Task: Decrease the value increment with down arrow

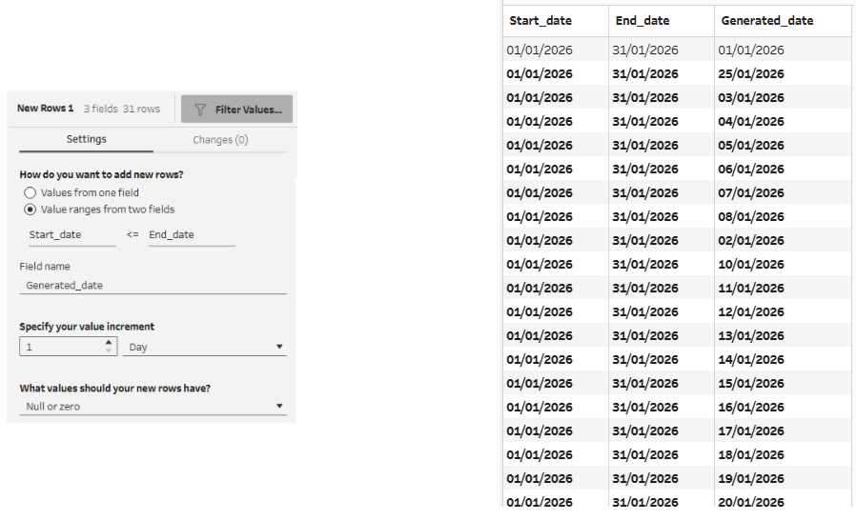Action: click(109, 351)
